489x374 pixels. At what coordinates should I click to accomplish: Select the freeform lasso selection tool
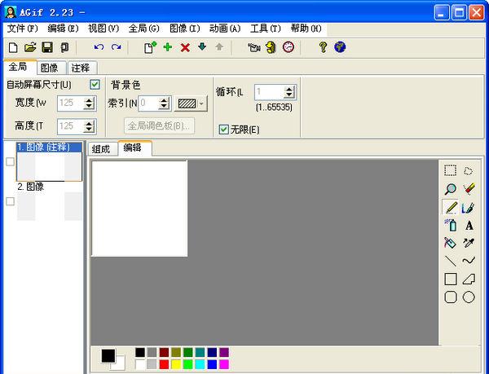468,171
